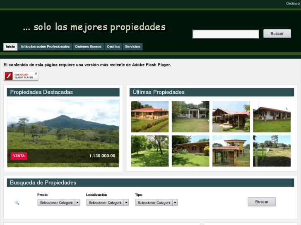Open the featured mountain property image
Viewport: 301px width, 225px height.
(63, 133)
